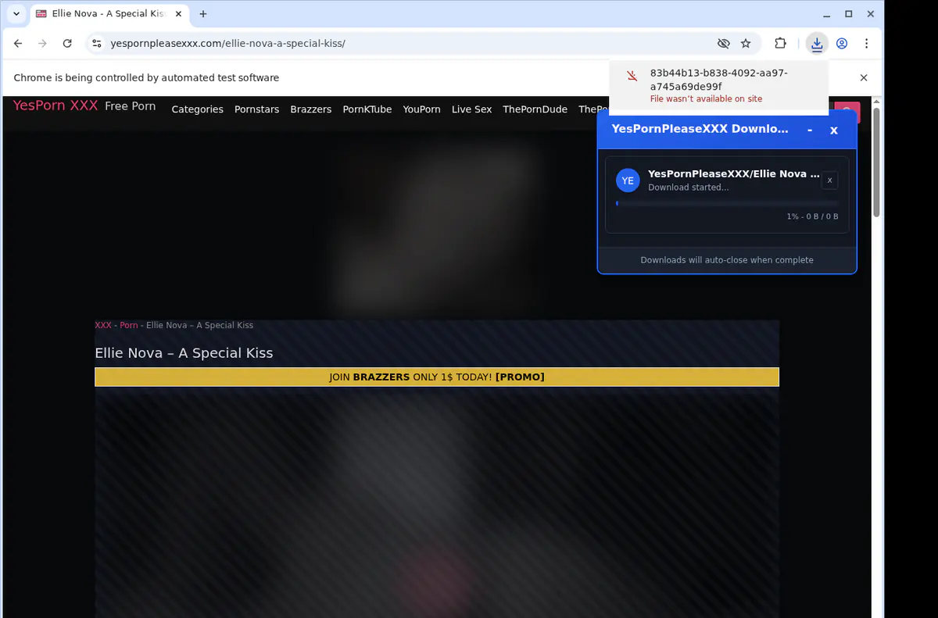Open the ThePornDude menu item

point(535,109)
